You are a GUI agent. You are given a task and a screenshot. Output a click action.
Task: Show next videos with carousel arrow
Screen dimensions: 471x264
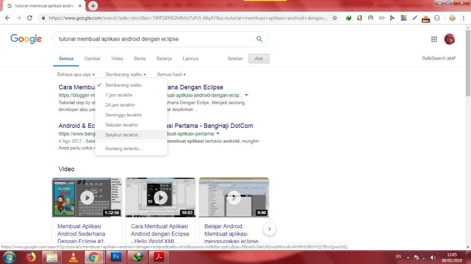[x=270, y=229]
